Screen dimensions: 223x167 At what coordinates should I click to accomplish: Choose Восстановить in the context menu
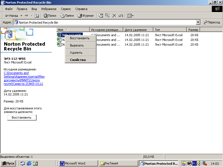(x=81, y=38)
